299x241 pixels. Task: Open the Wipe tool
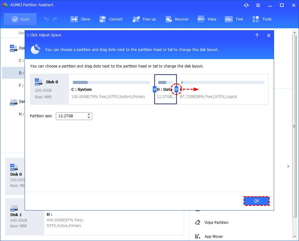point(207,19)
